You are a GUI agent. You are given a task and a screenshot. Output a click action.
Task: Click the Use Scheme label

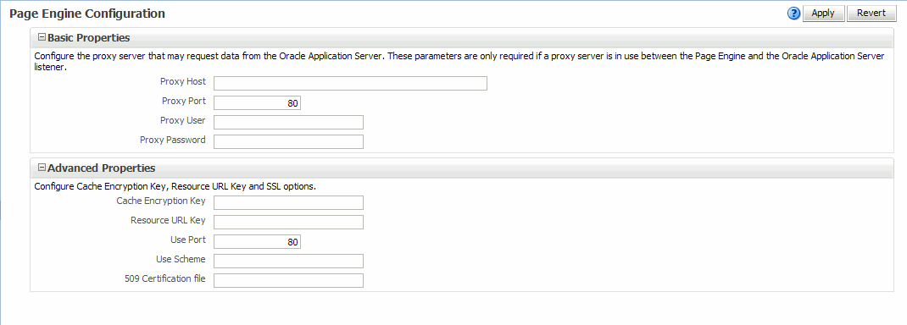181,259
